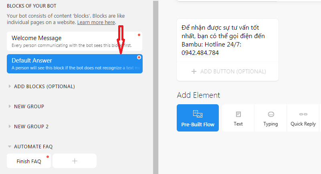The image size is (321, 174).
Task: Select the Default Answer block
Action: [x=75, y=64]
